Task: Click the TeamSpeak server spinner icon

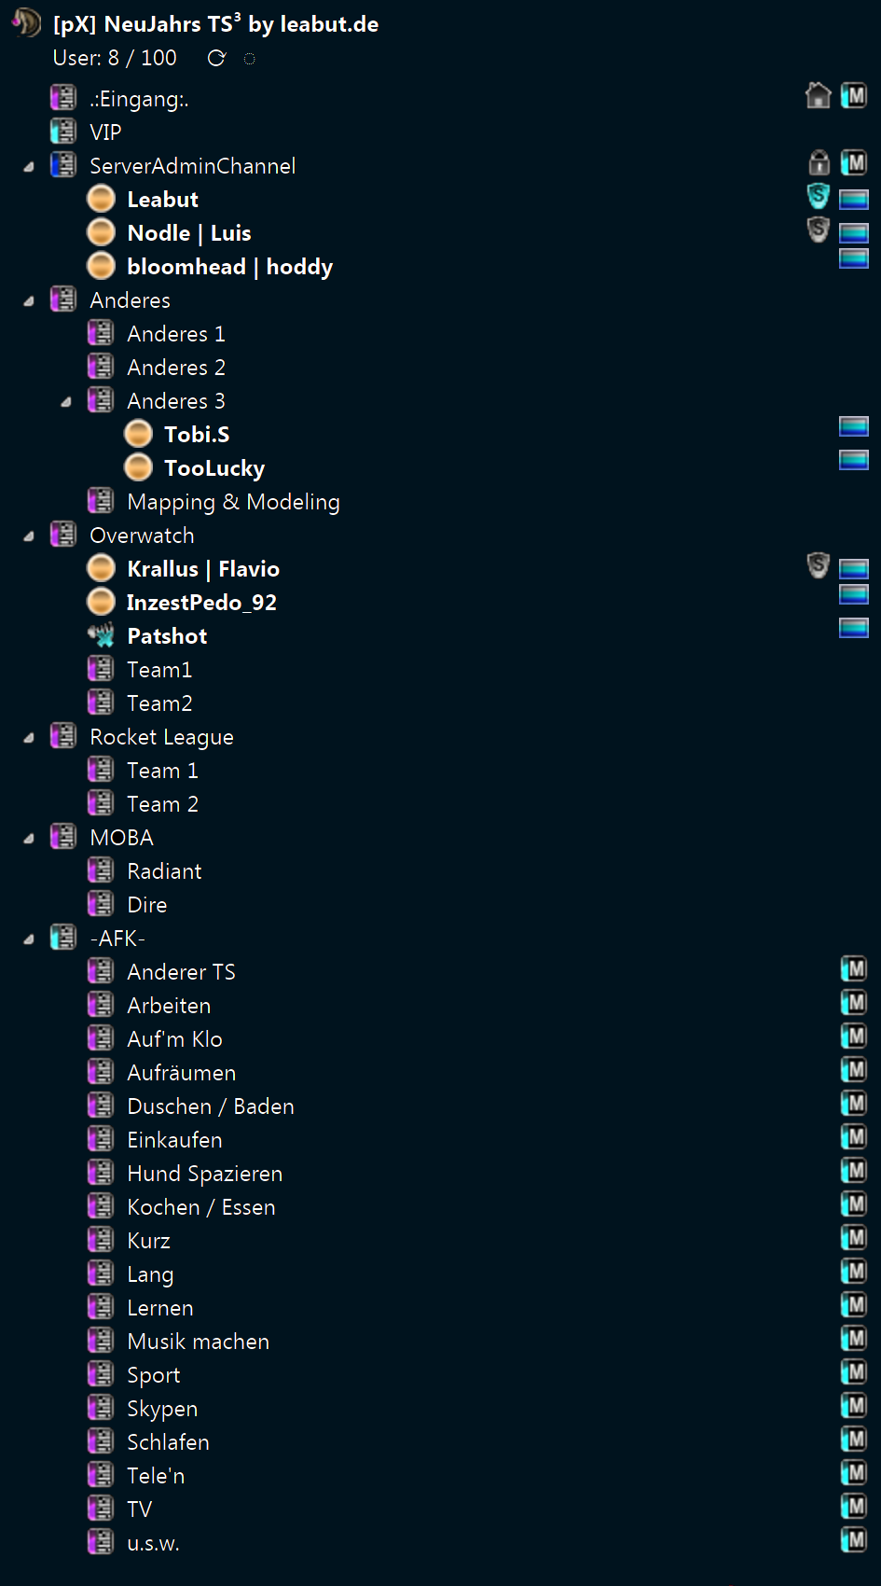Action: tap(248, 58)
